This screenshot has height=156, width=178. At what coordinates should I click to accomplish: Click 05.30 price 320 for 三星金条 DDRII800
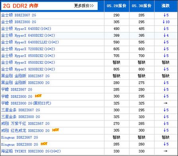coord(141,117)
